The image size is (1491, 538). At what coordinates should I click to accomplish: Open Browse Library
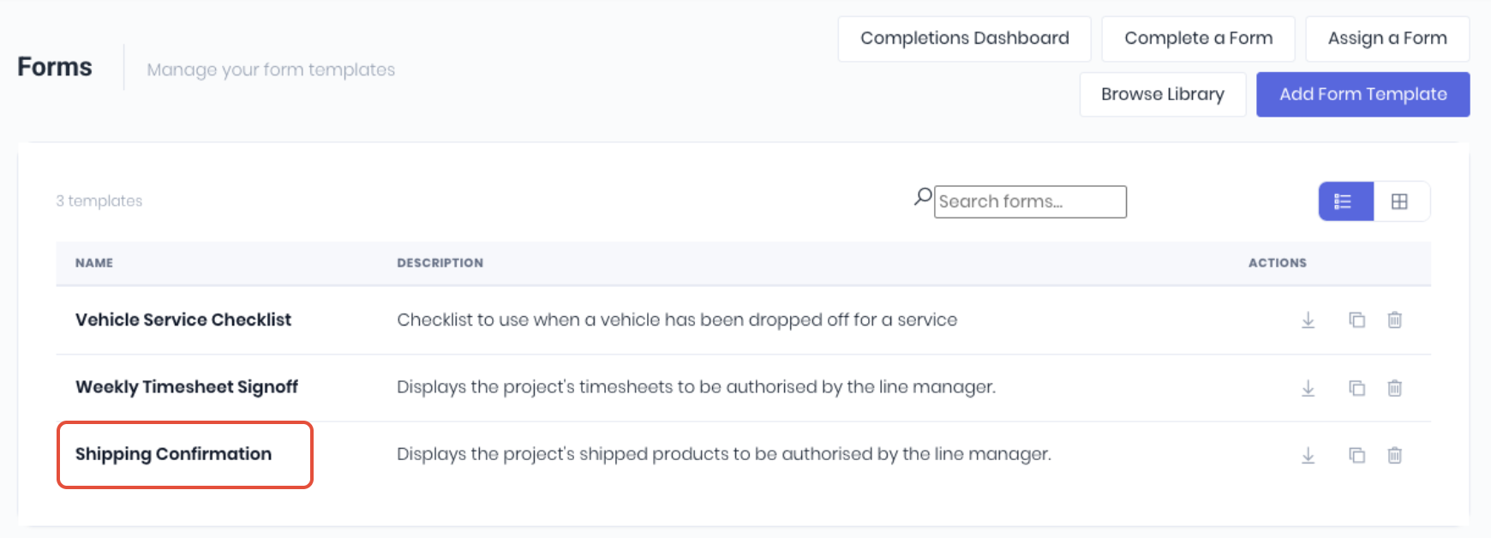click(1162, 94)
